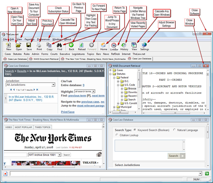Image resolution: width=213 pixels, height=183 pixels.
Task: Open the LinkBar toolbar icon
Action: tap(114, 45)
